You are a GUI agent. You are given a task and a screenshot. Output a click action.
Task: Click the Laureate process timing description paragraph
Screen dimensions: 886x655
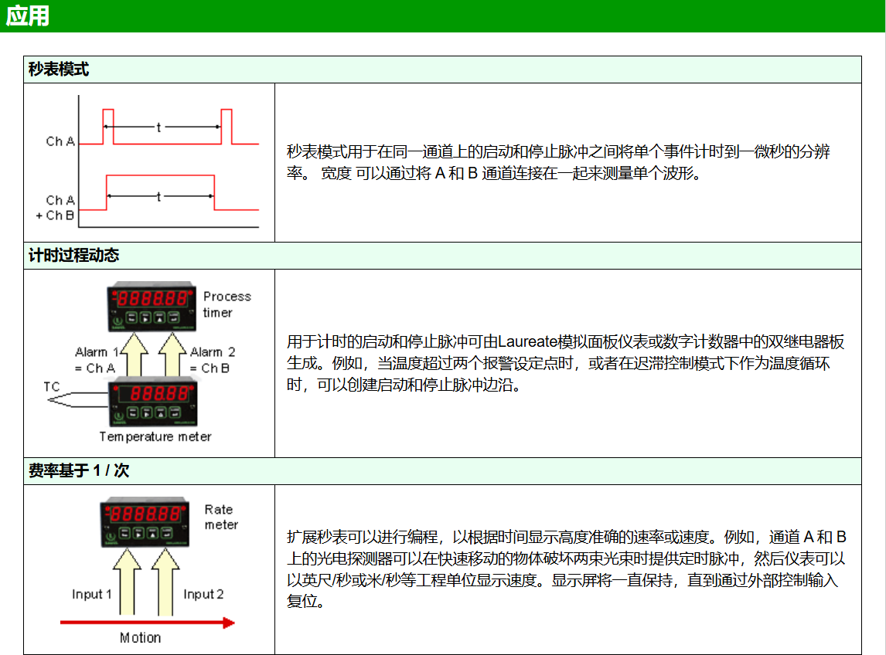coord(566,363)
